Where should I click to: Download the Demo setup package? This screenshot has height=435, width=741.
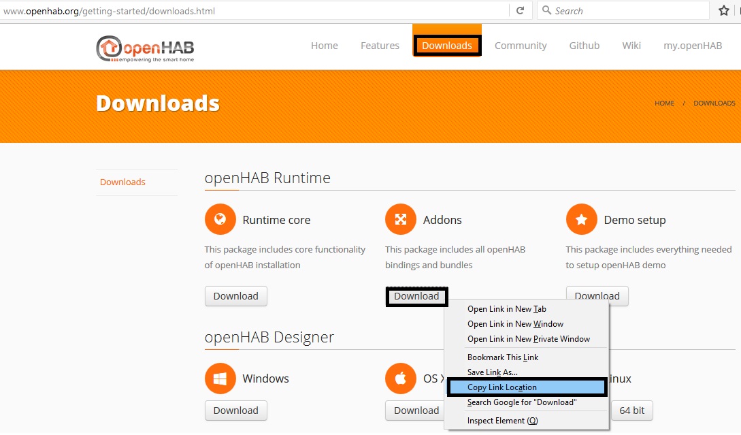click(597, 295)
